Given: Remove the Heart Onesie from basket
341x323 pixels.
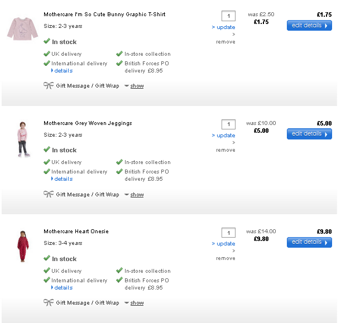Looking at the screenshot, I should pyautogui.click(x=225, y=258).
